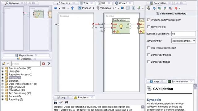This screenshot has width=198, height=111.
Task: Switch to the XML tab
Action: coord(103,3)
